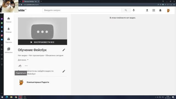
Task: Open Twitter in Opera sidebar
Action: (2, 40)
